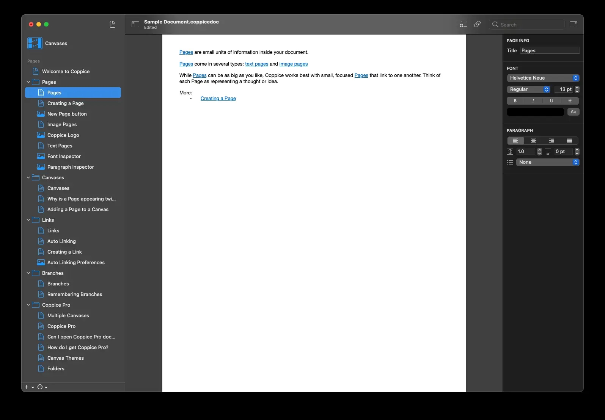Viewport: 605px width, 420px height.
Task: Select the image icon beside New Page button
Action: (41, 114)
